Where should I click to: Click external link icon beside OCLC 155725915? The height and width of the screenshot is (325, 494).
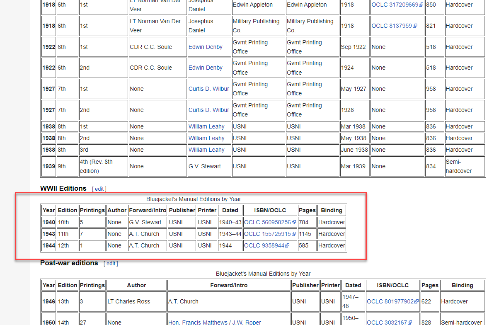(x=294, y=234)
